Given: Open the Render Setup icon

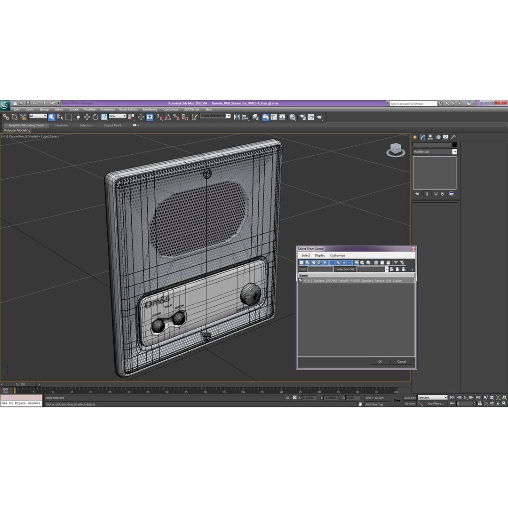Looking at the screenshot, I should pyautogui.click(x=302, y=117).
